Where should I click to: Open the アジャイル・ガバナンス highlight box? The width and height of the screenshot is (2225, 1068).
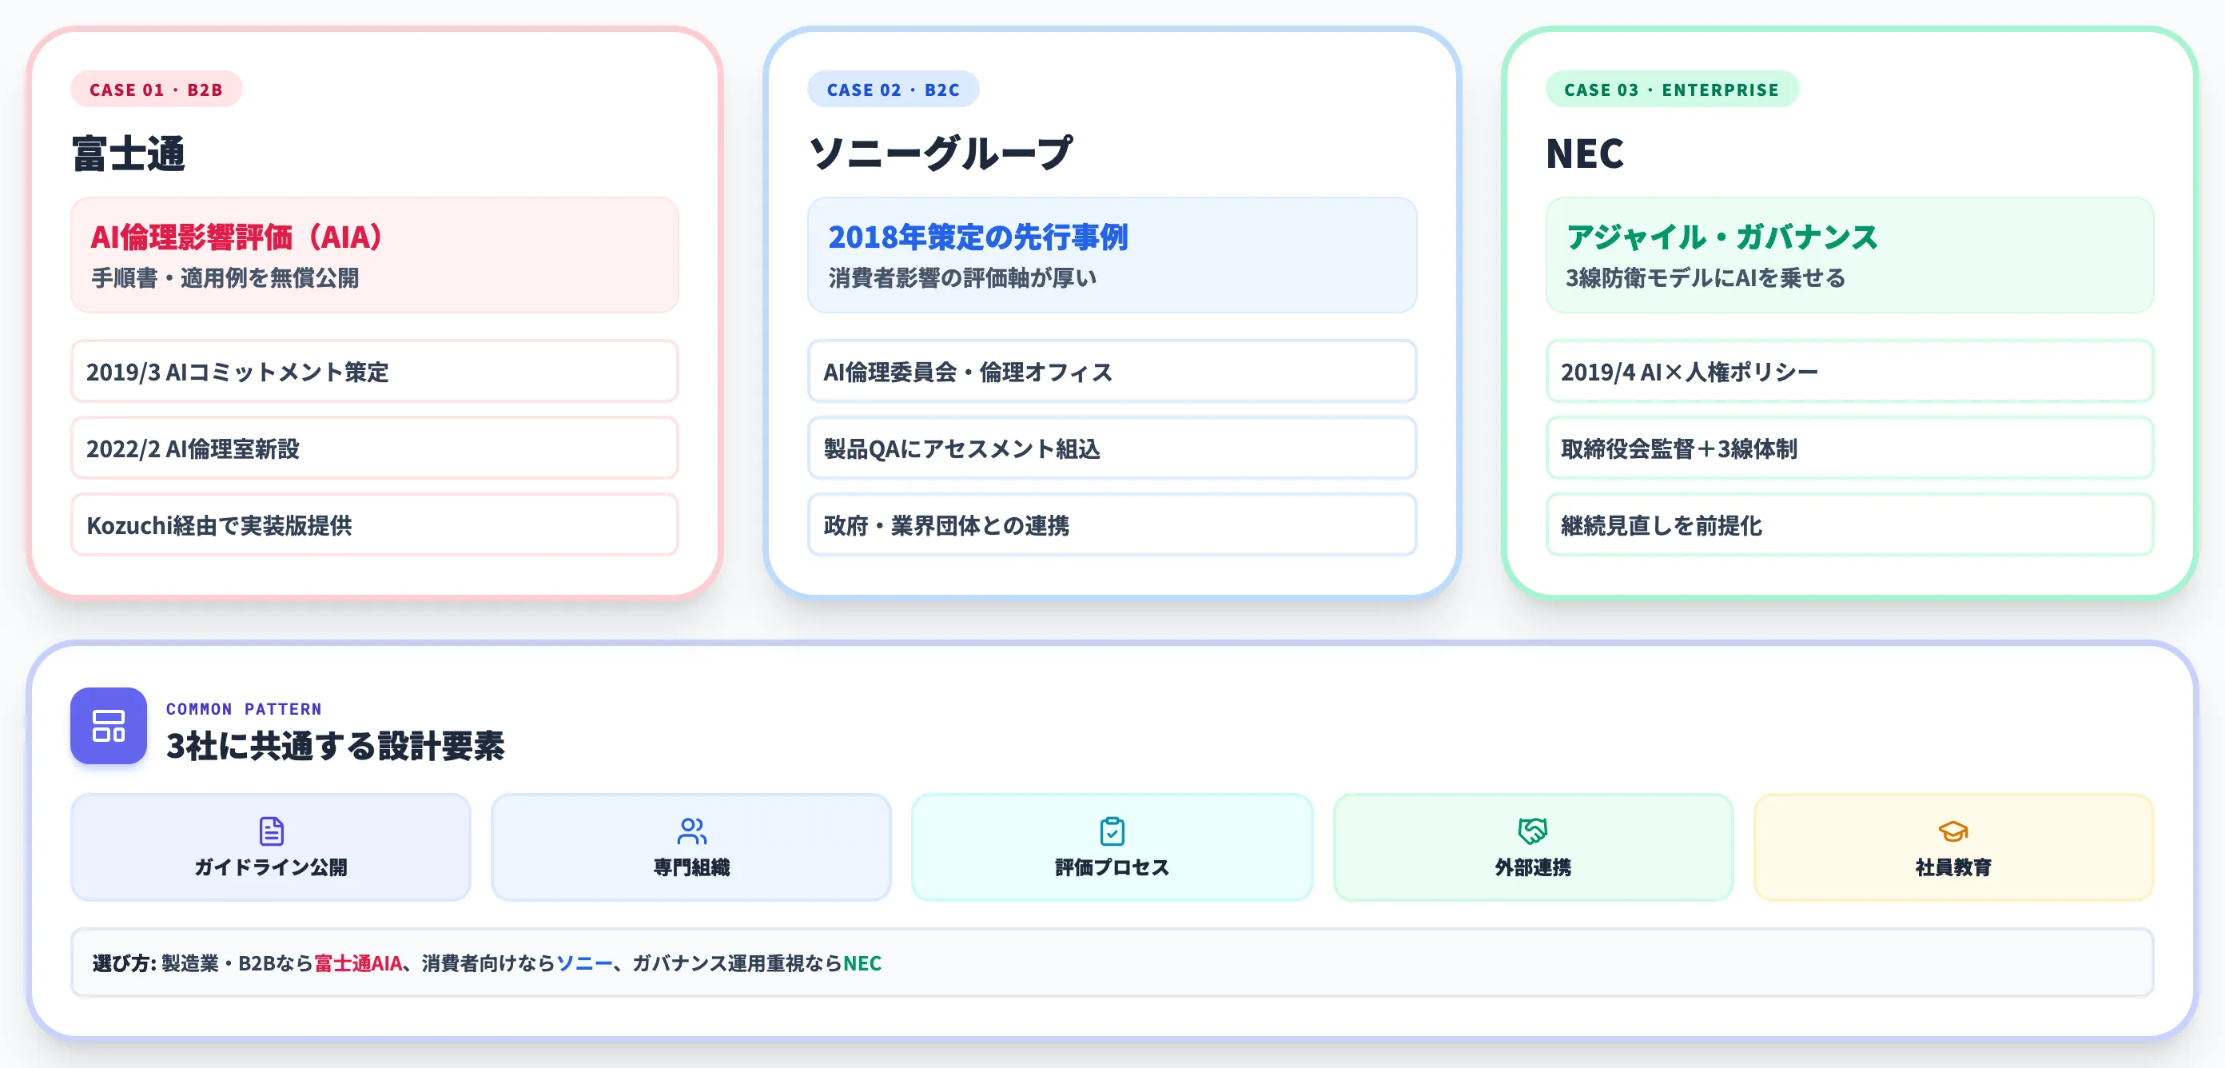click(x=1849, y=255)
